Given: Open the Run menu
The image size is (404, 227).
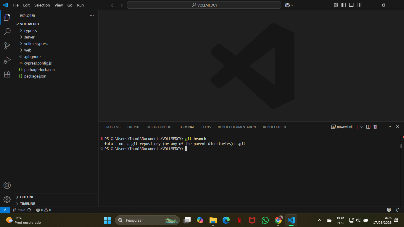Looking at the screenshot, I should [x=80, y=5].
